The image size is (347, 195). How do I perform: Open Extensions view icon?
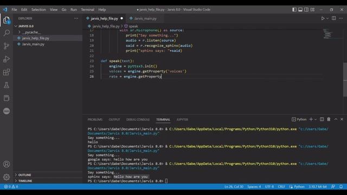[7, 72]
